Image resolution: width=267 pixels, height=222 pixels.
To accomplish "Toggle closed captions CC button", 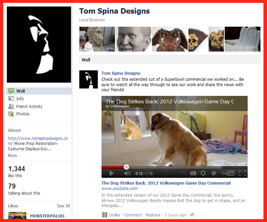I will point(193,173).
